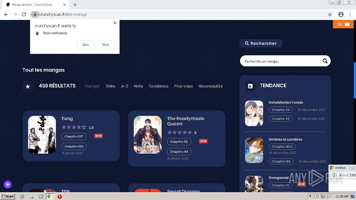
Task: Open the orange 266 comments badge
Action: [x=343, y=24]
